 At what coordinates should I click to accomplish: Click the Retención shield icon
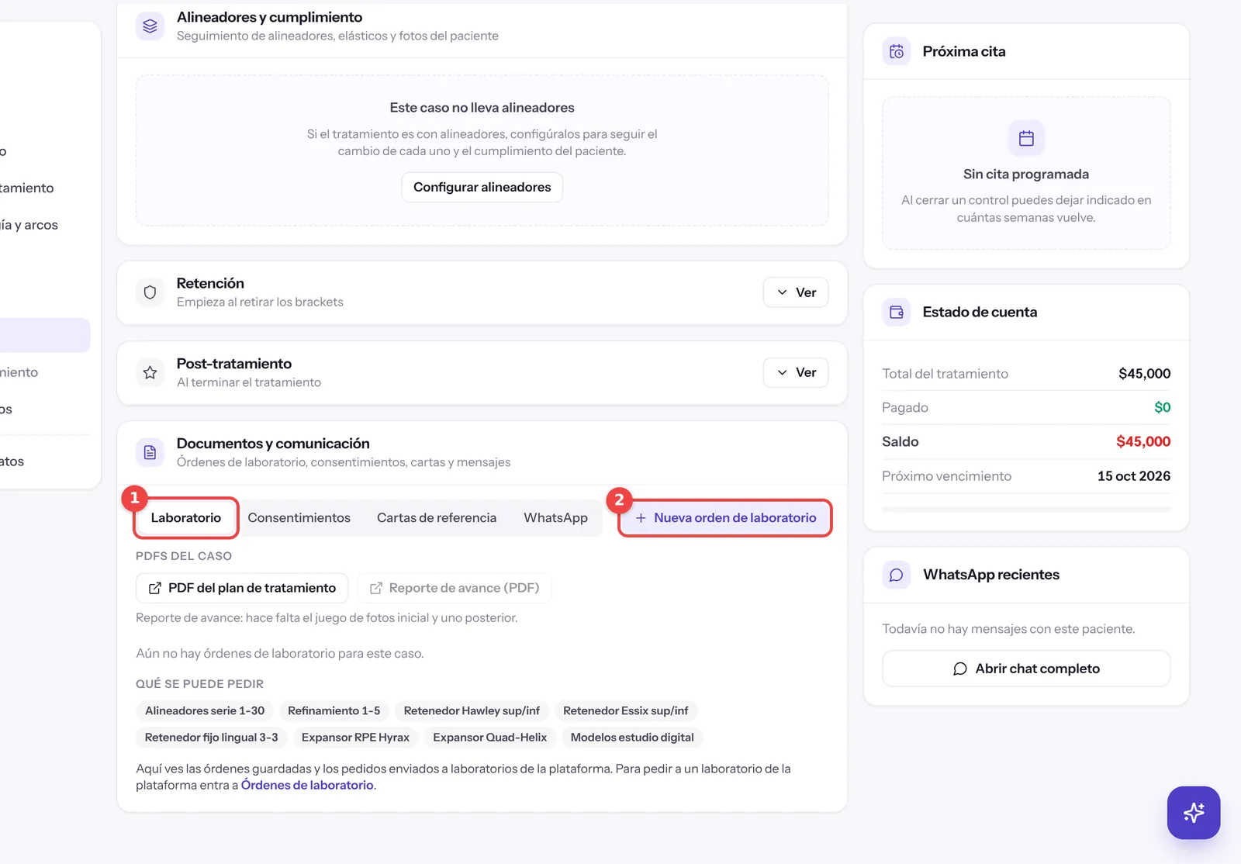click(x=150, y=292)
